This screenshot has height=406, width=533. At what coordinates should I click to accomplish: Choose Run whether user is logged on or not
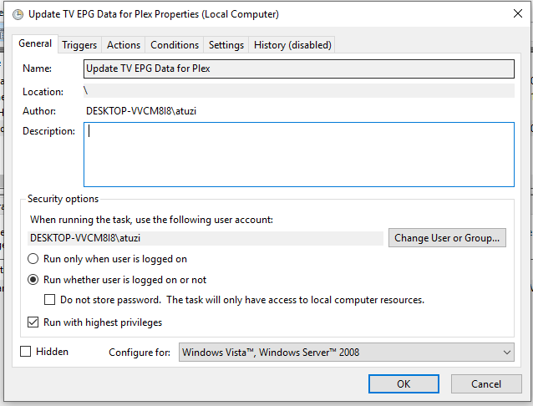coord(34,280)
